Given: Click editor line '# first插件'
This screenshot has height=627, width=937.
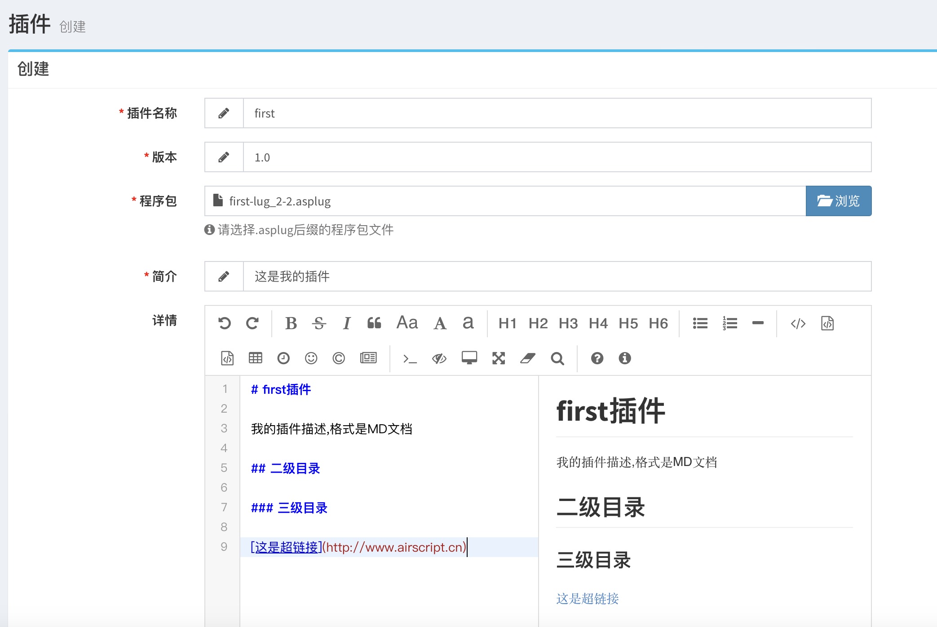Looking at the screenshot, I should [281, 389].
